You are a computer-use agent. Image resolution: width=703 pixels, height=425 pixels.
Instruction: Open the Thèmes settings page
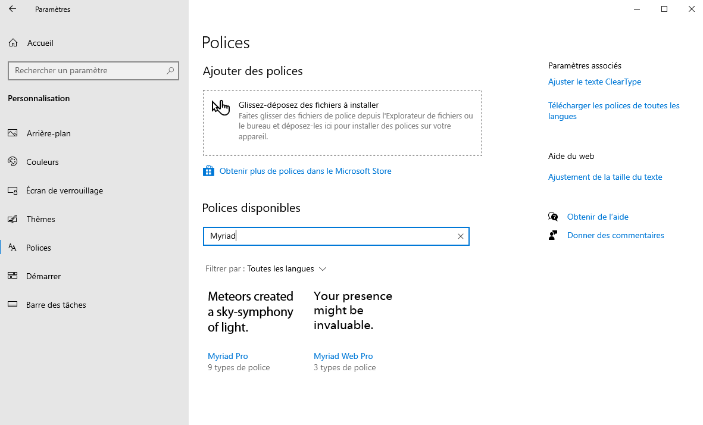click(x=41, y=219)
